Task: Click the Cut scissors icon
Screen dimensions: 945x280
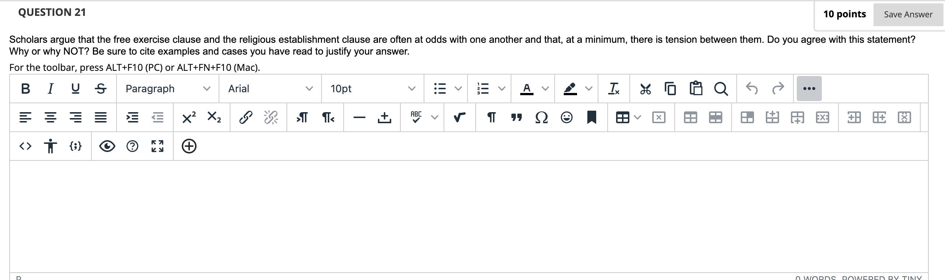Action: [x=645, y=89]
